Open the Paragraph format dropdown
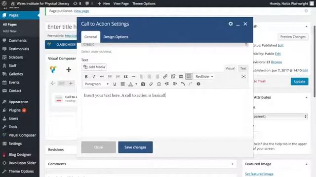The width and height of the screenshot is (316, 177). tap(97, 84)
